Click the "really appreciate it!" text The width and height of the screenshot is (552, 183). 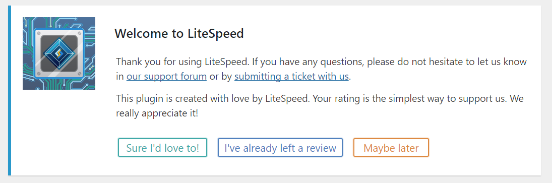coord(157,113)
